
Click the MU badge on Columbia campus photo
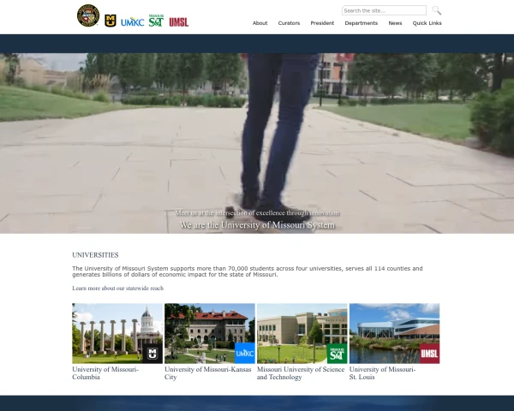click(x=152, y=354)
